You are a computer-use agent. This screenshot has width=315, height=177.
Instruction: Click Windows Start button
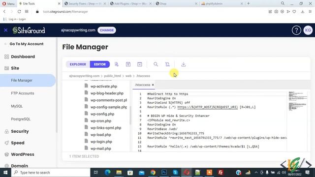(5, 173)
